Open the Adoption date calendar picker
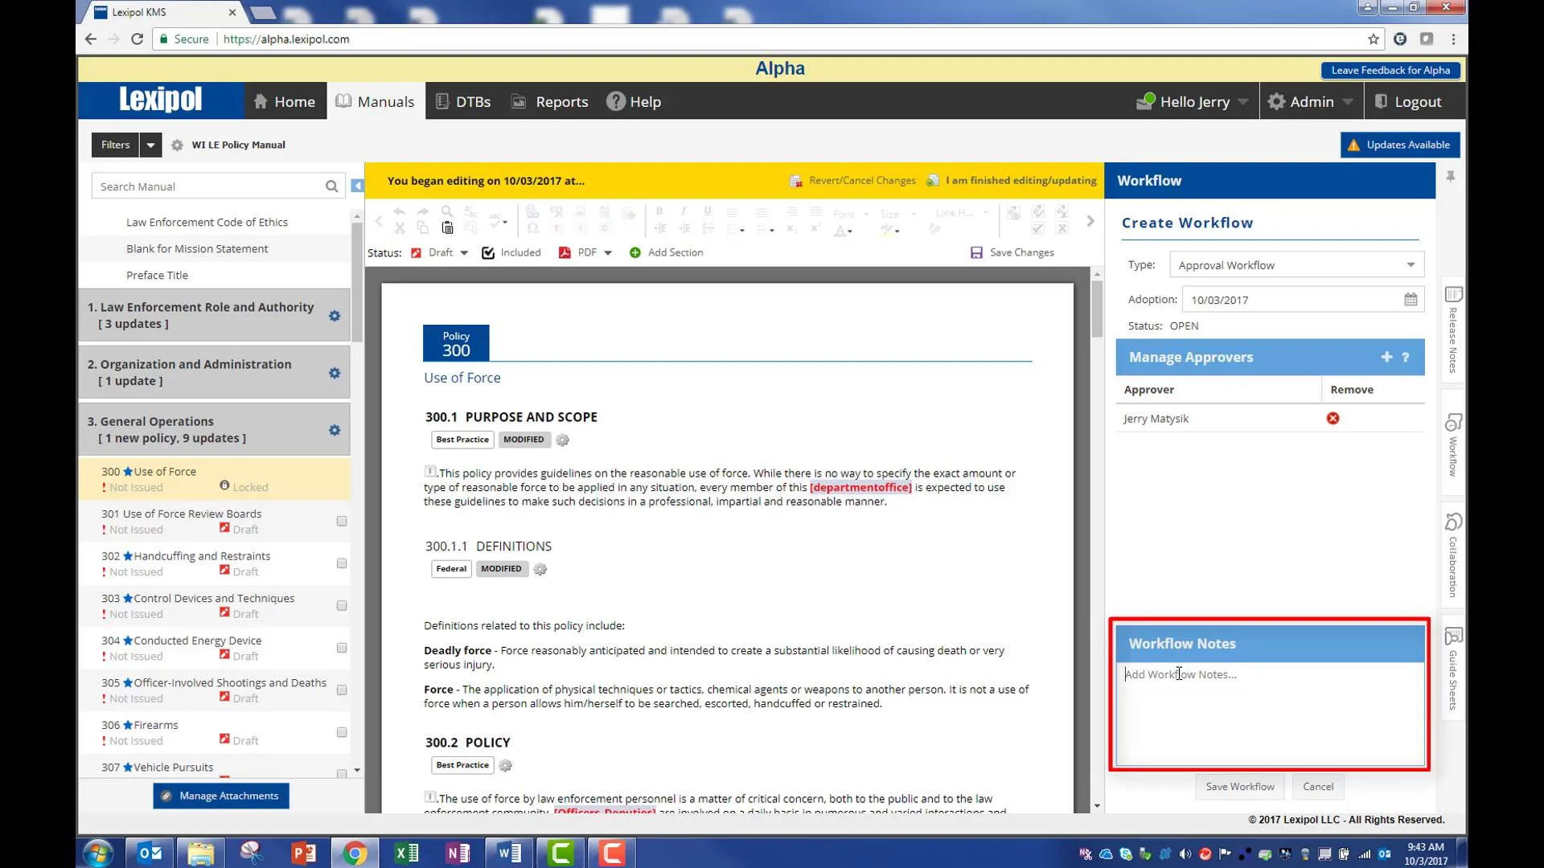The width and height of the screenshot is (1544, 868). 1411,300
